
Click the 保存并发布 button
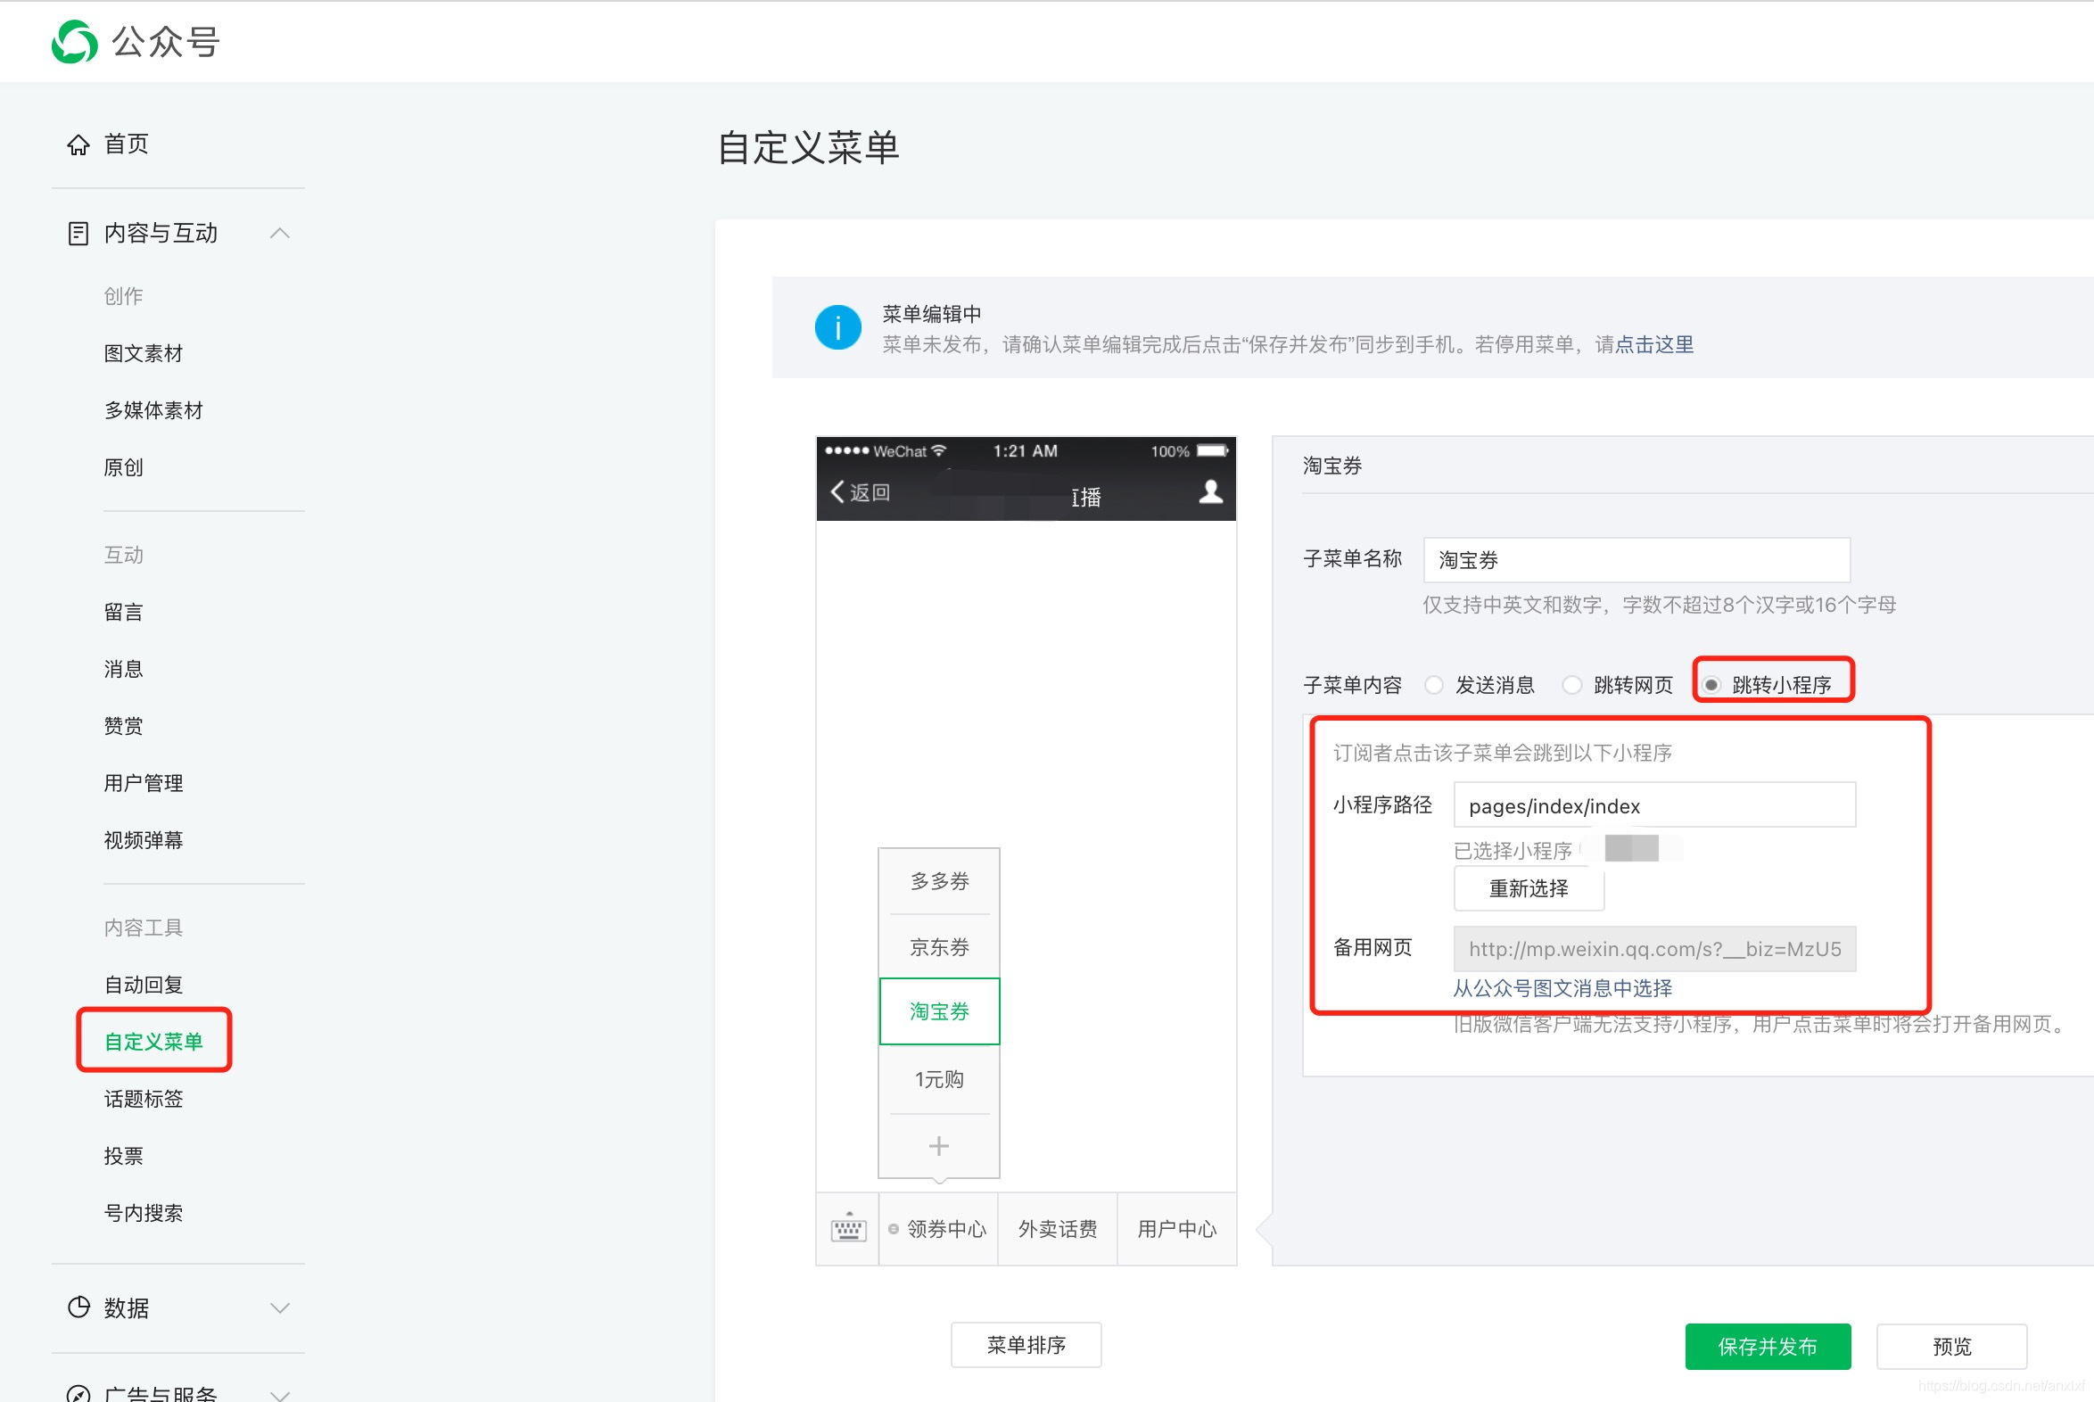1767,1347
